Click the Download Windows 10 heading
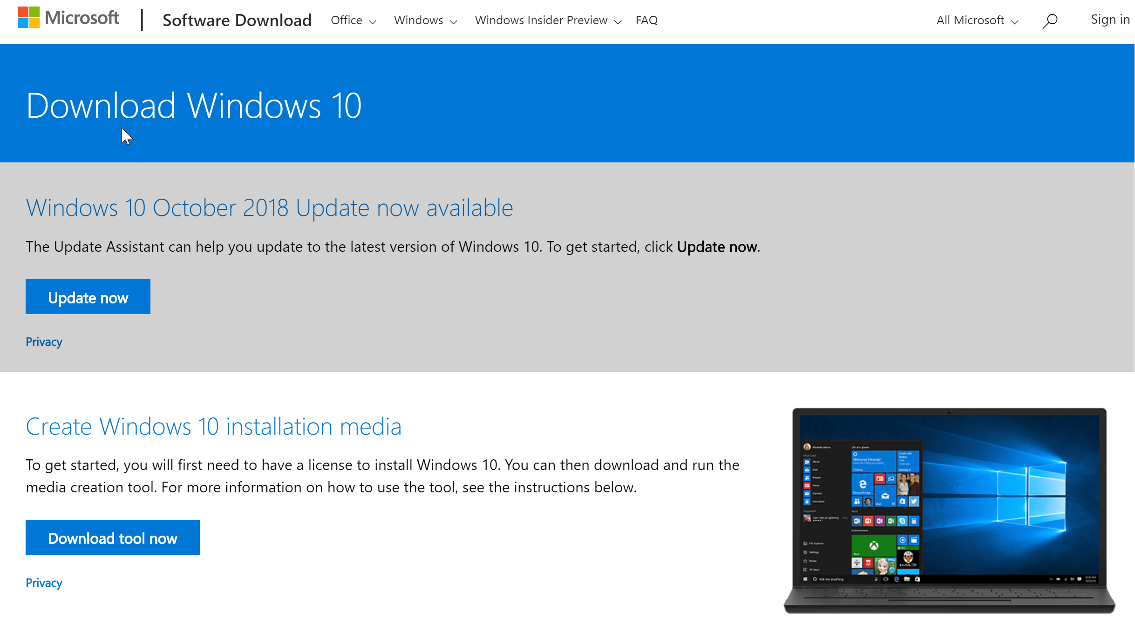 [194, 106]
